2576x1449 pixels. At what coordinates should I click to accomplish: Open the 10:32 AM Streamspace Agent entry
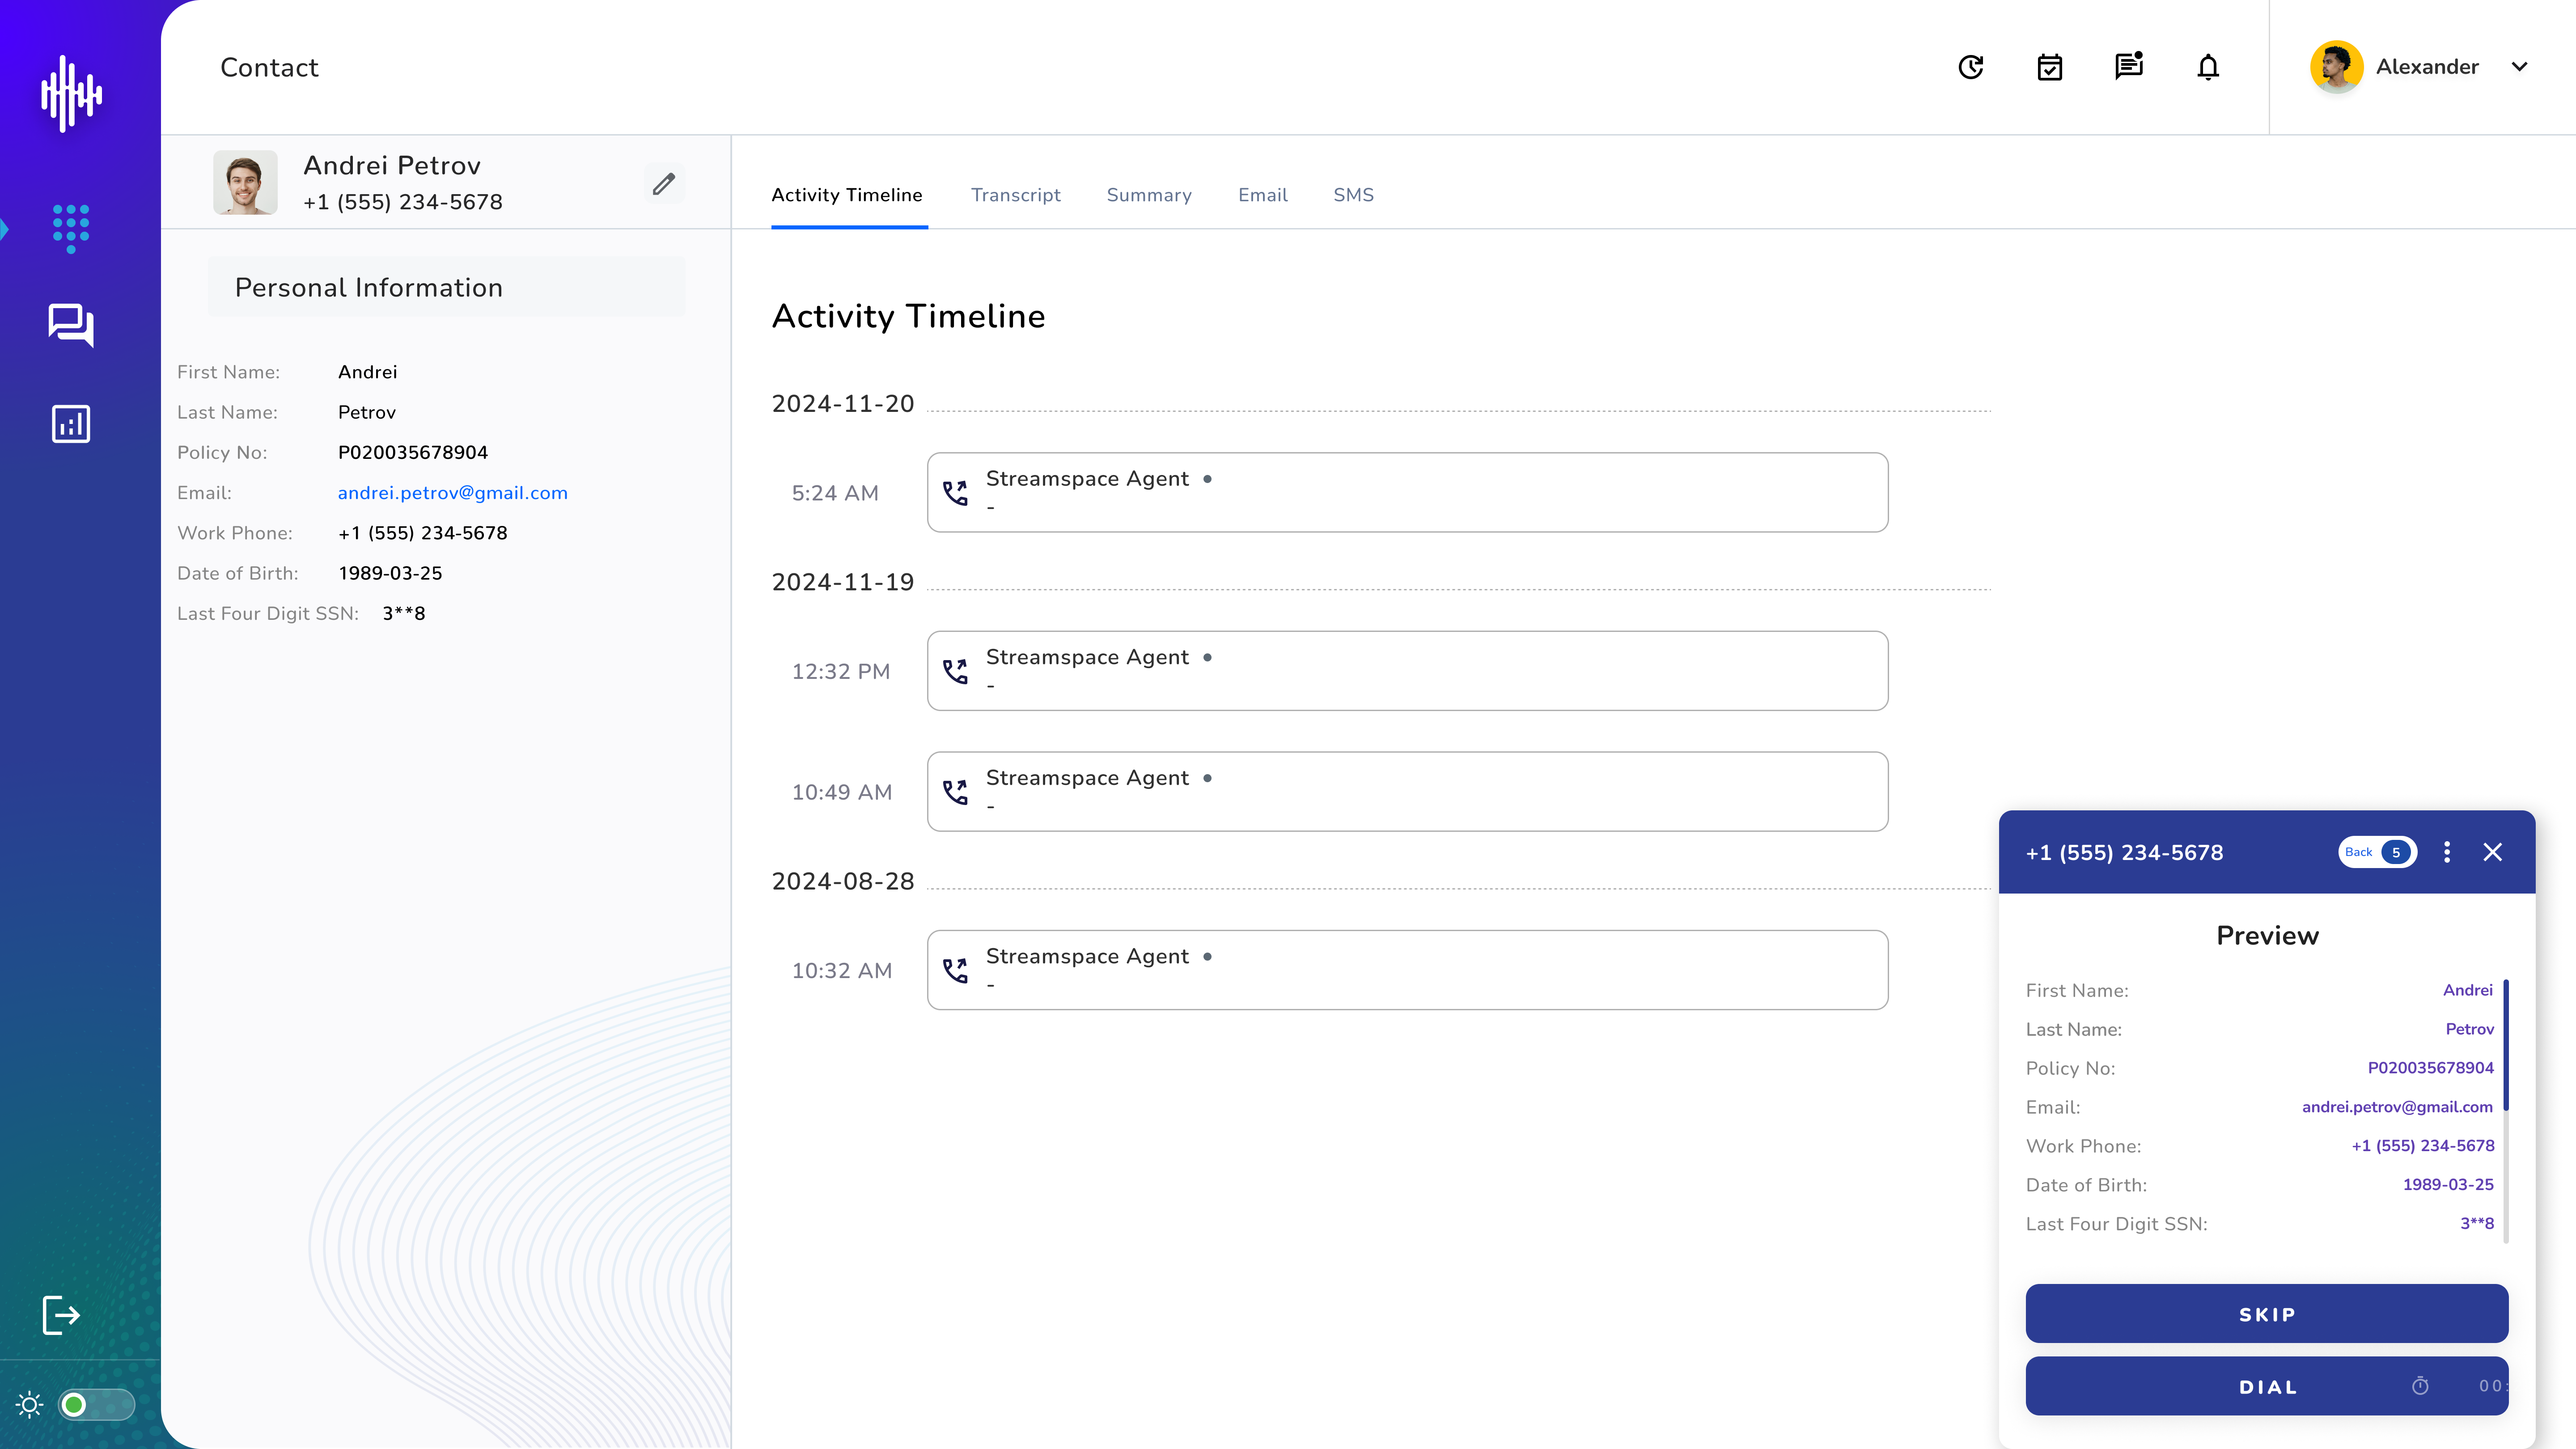[1408, 970]
